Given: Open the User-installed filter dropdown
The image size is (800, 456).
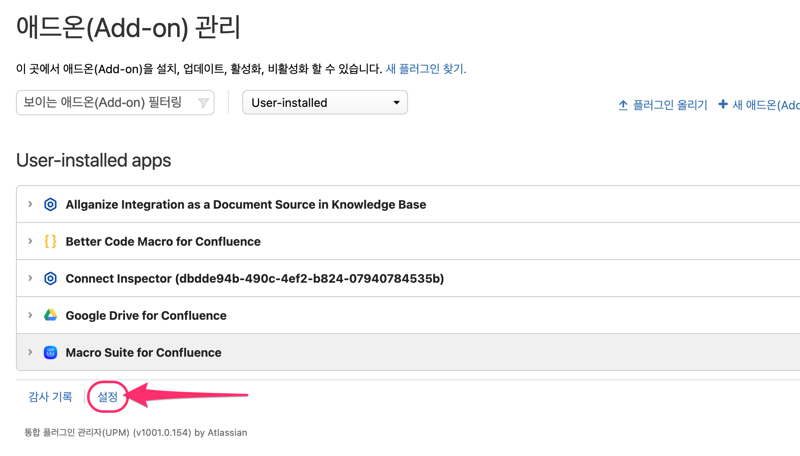Looking at the screenshot, I should pyautogui.click(x=325, y=102).
